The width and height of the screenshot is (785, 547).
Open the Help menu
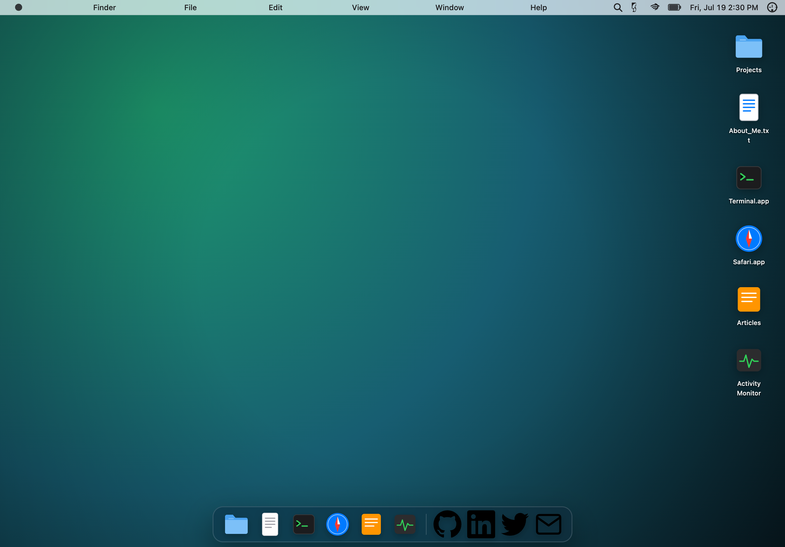[x=538, y=8]
